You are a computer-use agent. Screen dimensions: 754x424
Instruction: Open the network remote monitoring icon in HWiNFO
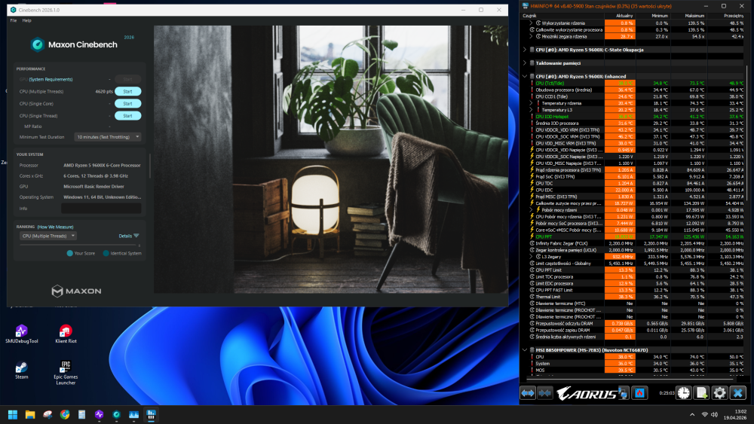[x=624, y=393]
